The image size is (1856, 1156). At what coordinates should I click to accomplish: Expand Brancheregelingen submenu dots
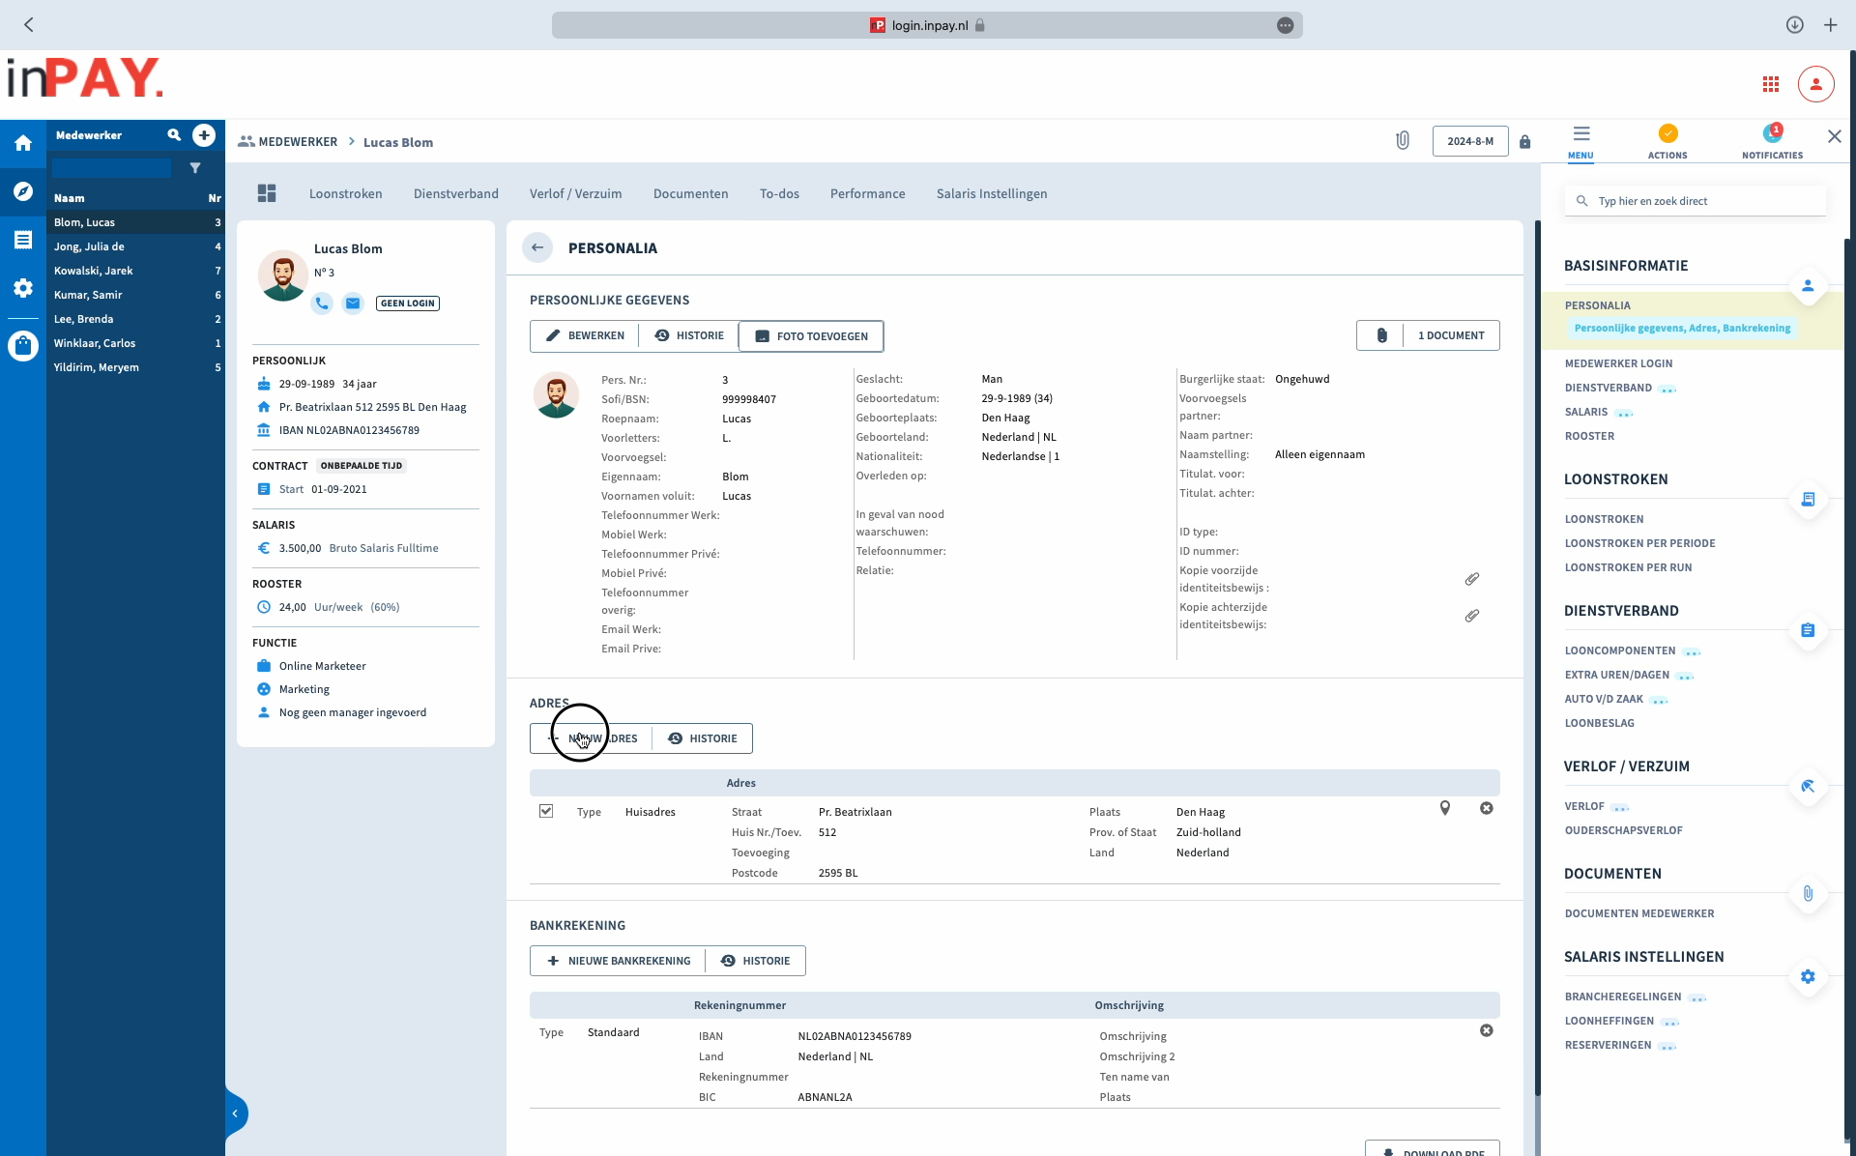pyautogui.click(x=1697, y=997)
